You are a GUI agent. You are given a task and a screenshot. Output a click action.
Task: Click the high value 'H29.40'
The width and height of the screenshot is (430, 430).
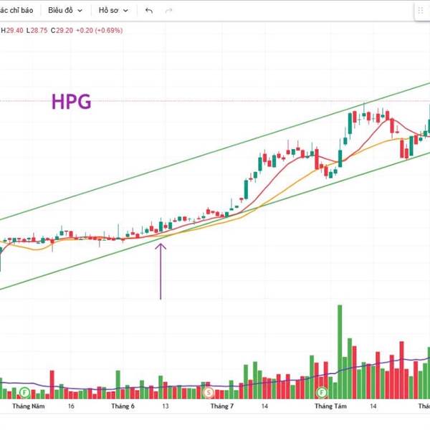12,30
